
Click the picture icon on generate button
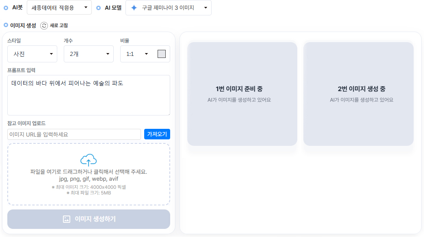point(67,219)
